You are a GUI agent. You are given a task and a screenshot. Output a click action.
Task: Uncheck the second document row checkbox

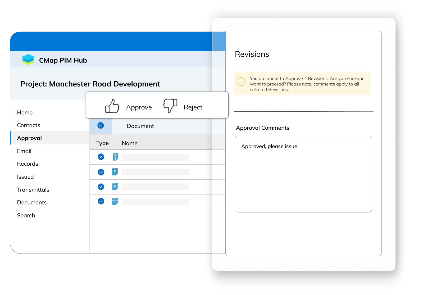(x=101, y=172)
